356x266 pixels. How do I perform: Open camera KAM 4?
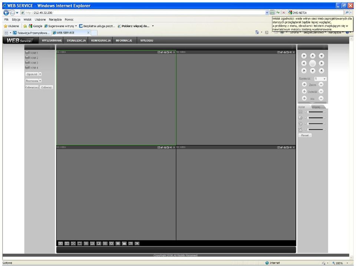tap(32, 67)
